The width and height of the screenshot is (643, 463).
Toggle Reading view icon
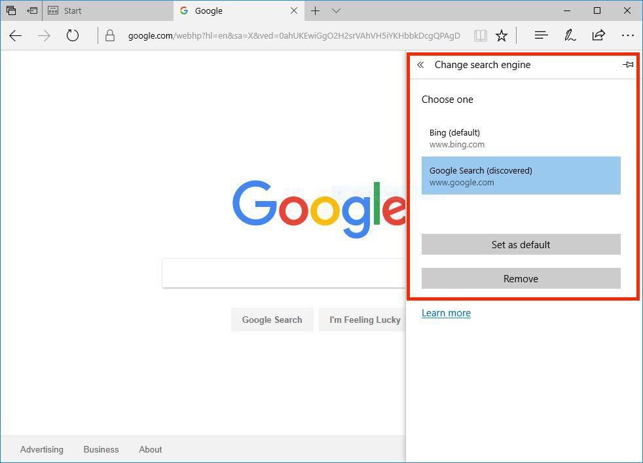[480, 35]
